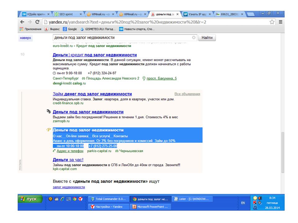Click the On-line заявка sitelink

(77, 136)
